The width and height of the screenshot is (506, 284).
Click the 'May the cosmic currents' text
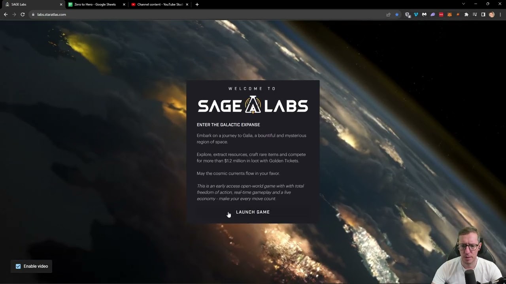click(x=238, y=174)
